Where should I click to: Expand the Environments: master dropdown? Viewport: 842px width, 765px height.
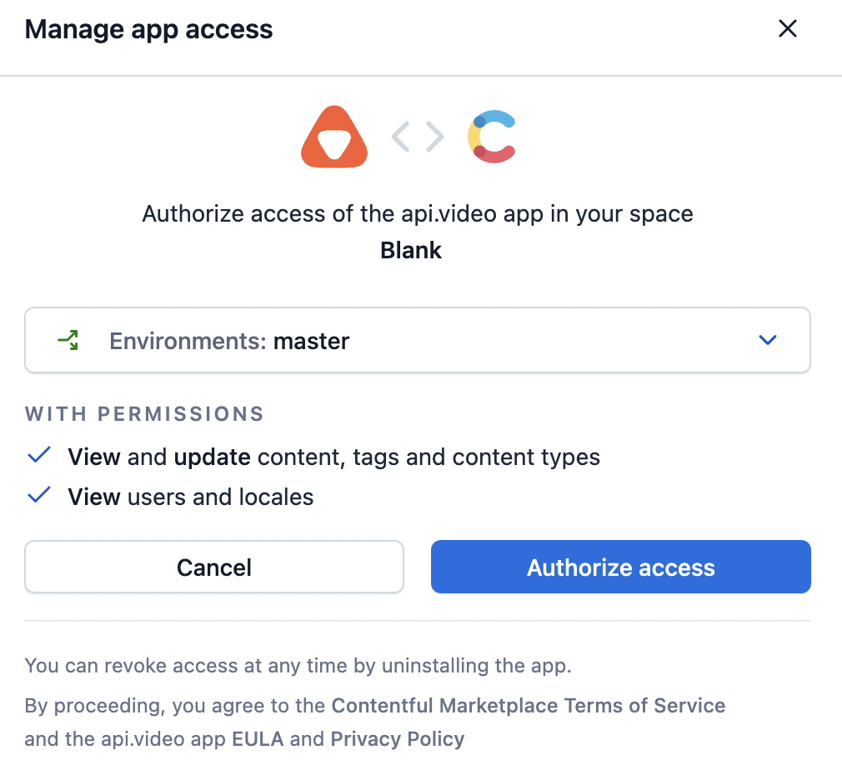[x=417, y=340]
